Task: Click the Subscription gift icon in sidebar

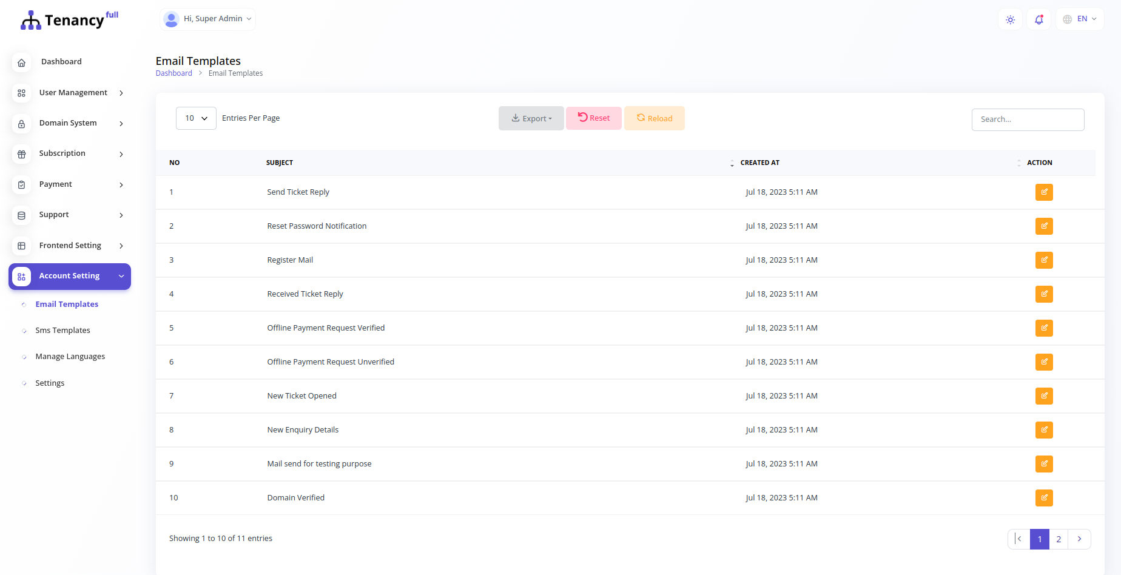Action: pos(21,154)
